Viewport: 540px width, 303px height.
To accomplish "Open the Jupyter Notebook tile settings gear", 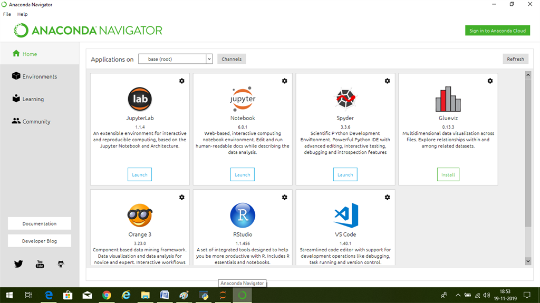I will click(x=284, y=81).
